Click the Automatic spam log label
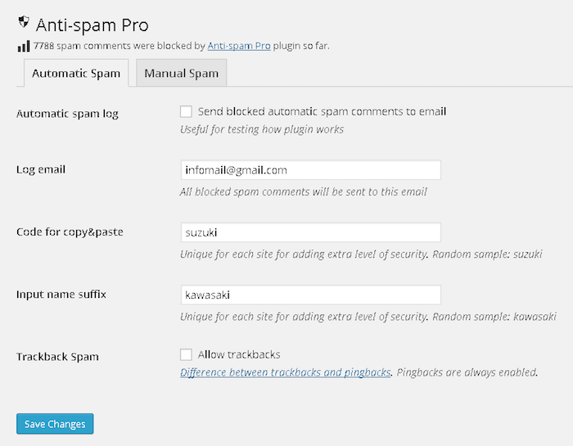This screenshot has height=446, width=573. (68, 114)
